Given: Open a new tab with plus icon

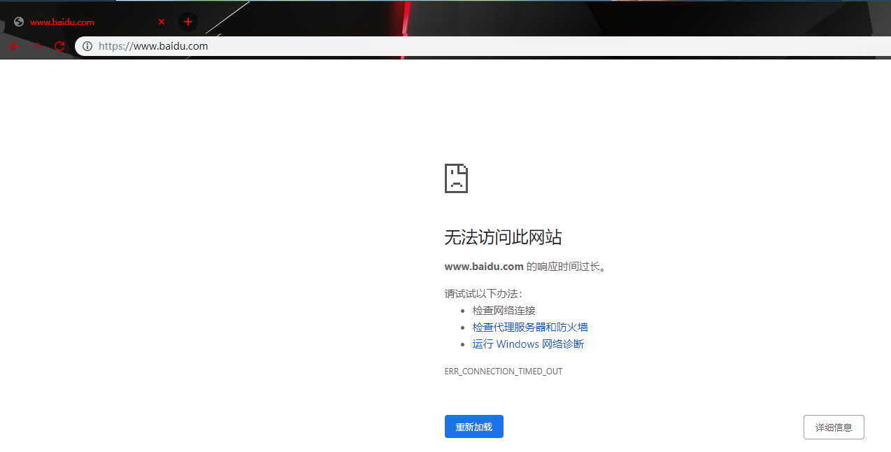Looking at the screenshot, I should tap(187, 22).
